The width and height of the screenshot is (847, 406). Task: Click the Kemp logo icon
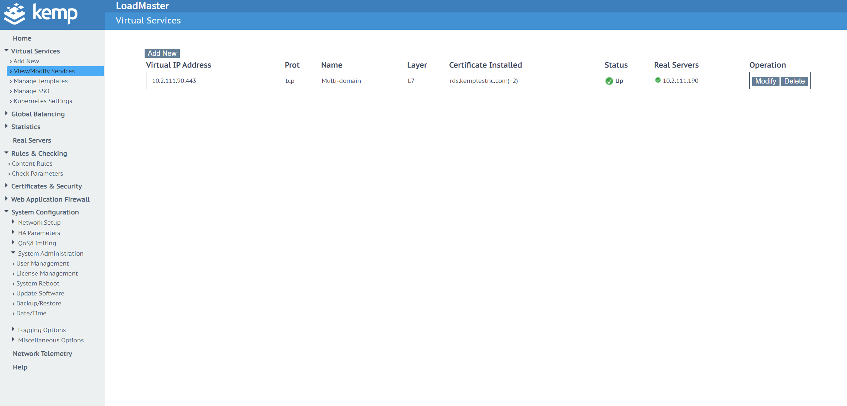coord(15,14)
